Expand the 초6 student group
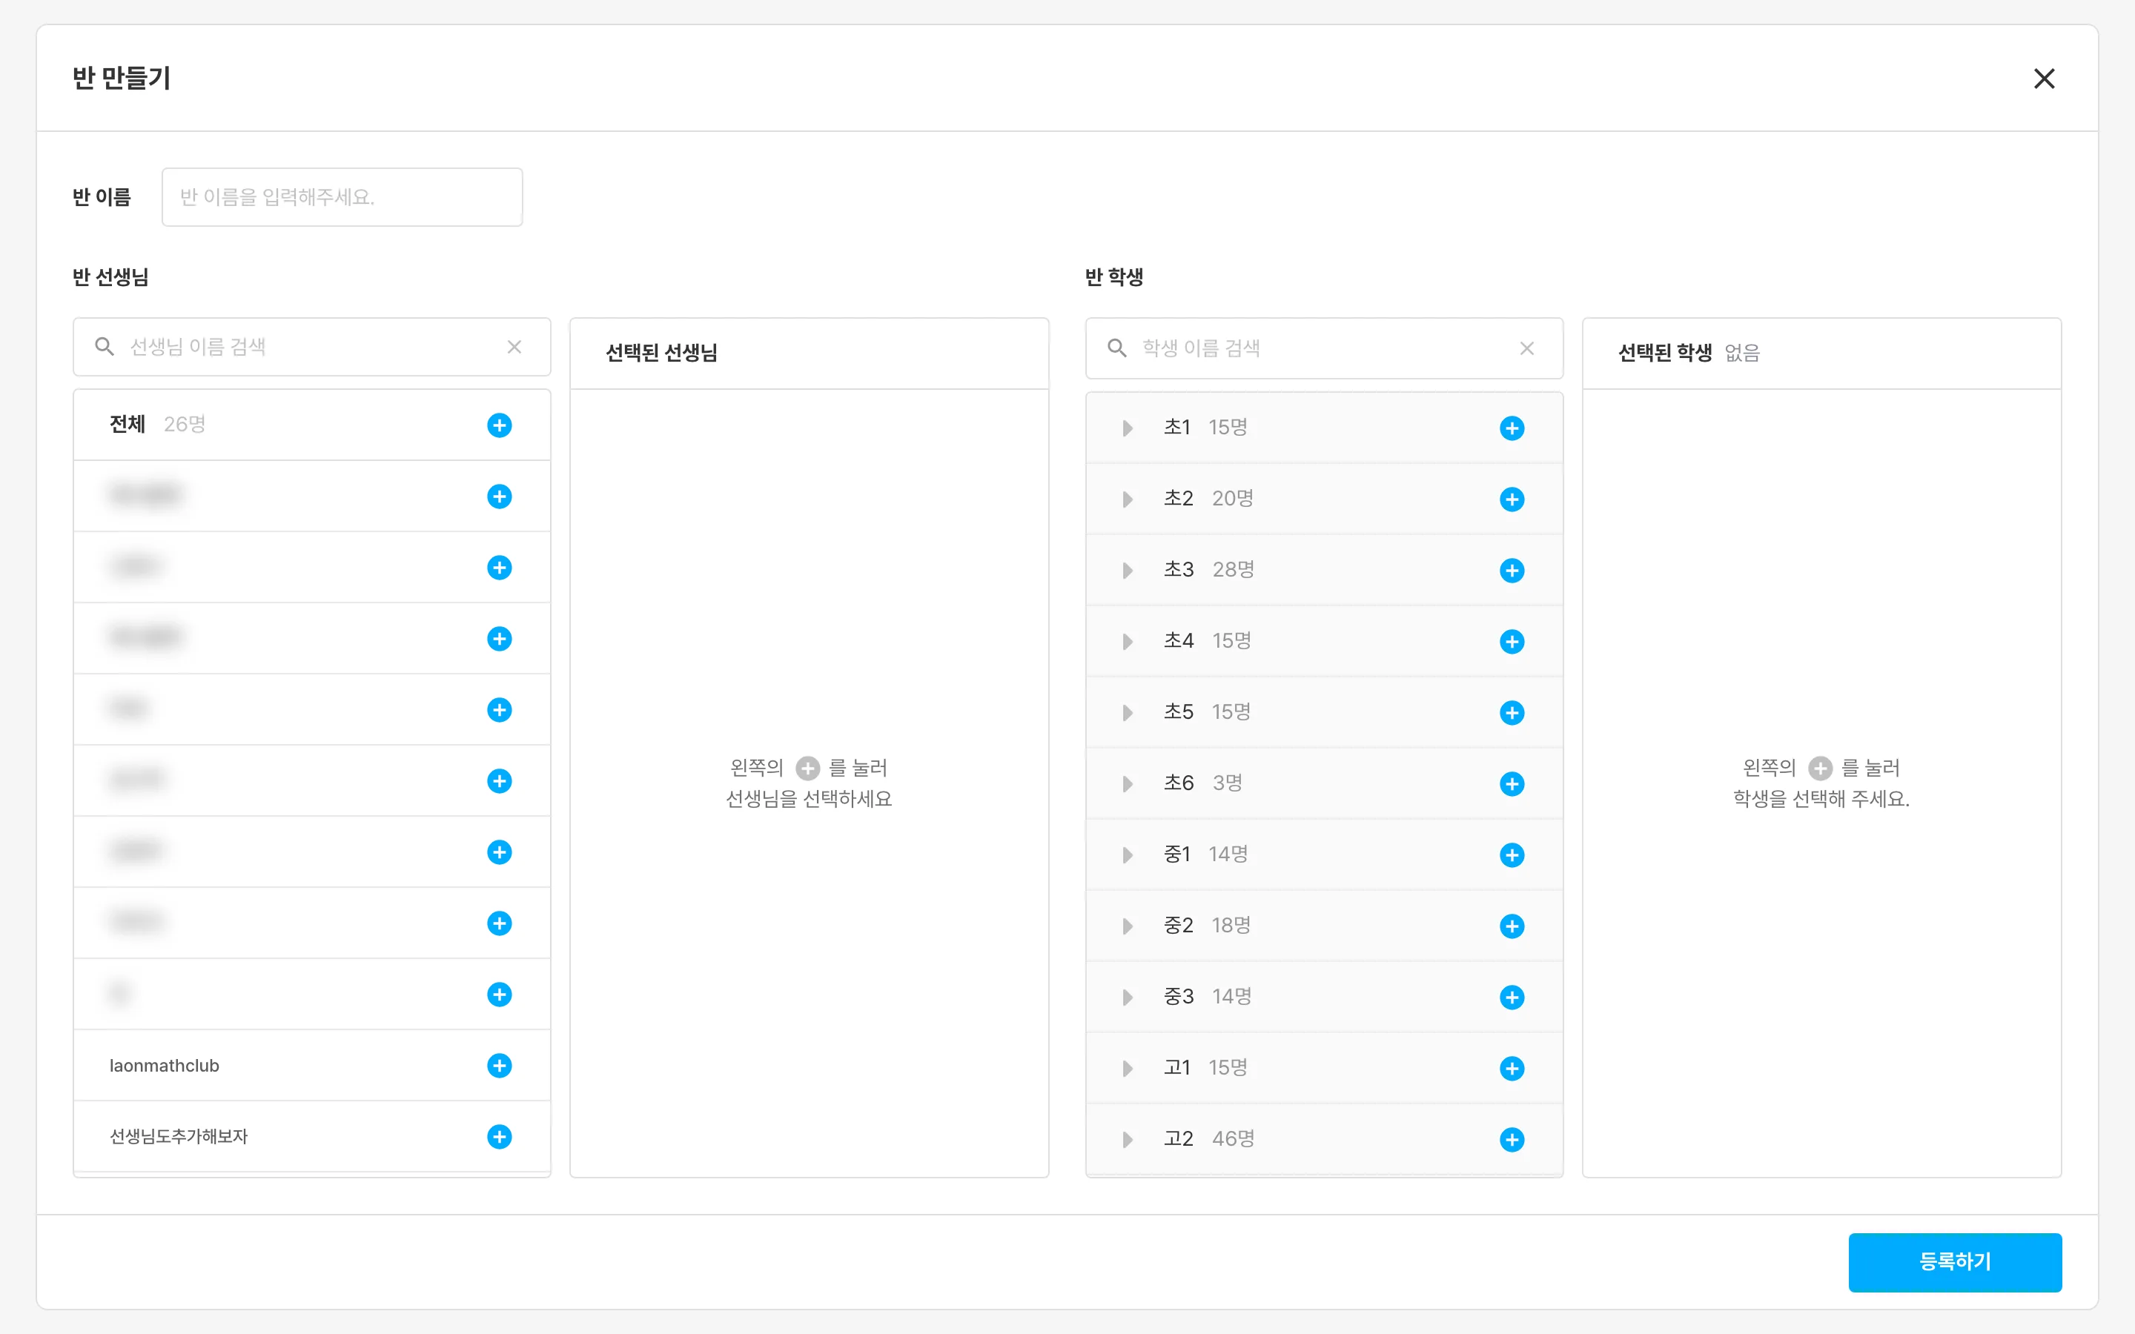This screenshot has height=1334, width=2135. click(1128, 784)
